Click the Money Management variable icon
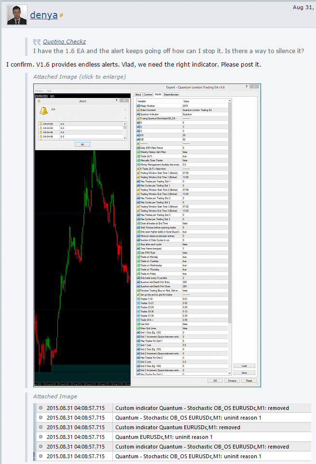 point(138,165)
